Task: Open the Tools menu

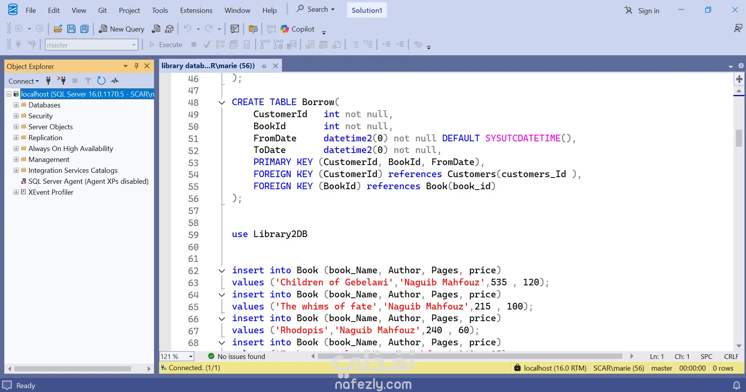Action: [x=160, y=11]
